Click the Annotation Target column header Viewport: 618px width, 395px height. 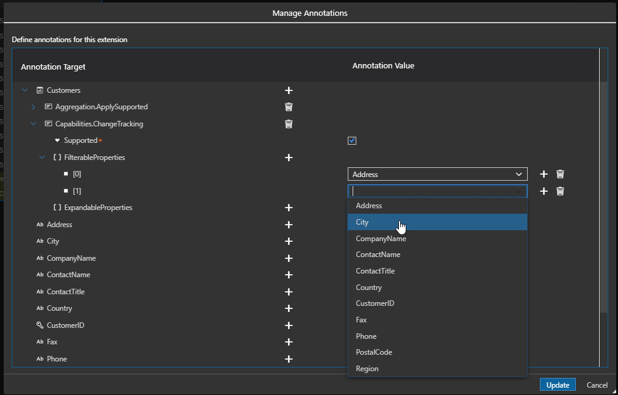click(x=53, y=67)
